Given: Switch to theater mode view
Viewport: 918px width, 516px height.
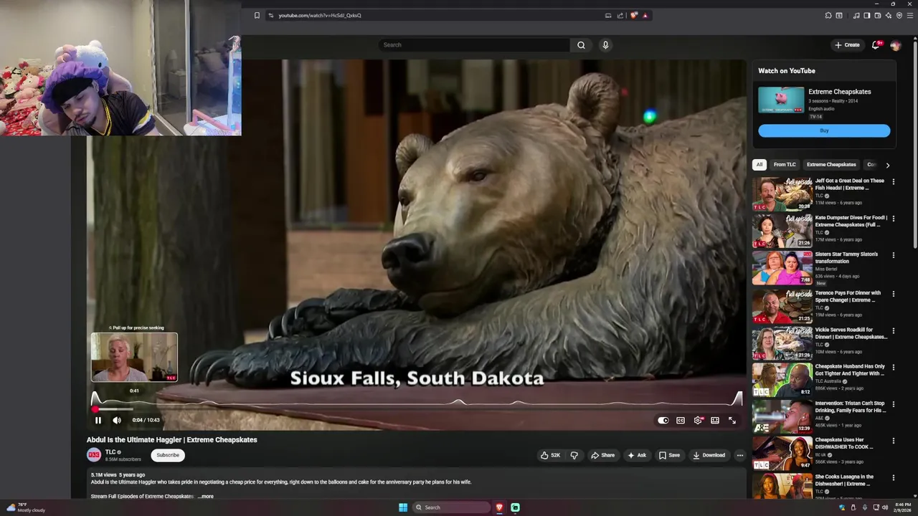Looking at the screenshot, I should click(x=715, y=421).
